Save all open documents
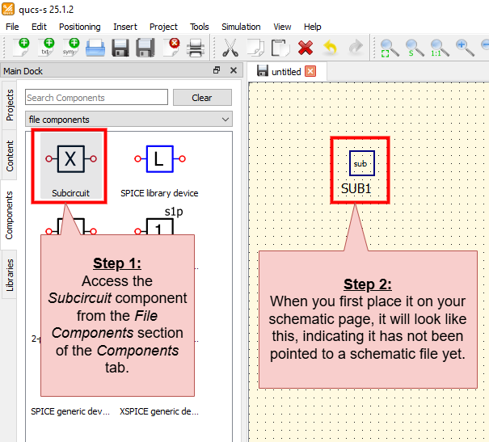This screenshot has height=442, width=489. tap(145, 48)
